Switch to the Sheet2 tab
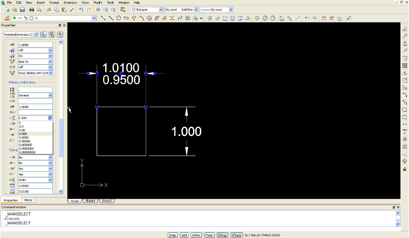 (107, 201)
